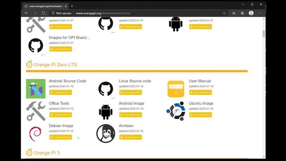
Task: Open the browser profile avatar
Action: pyautogui.click(x=251, y=13)
